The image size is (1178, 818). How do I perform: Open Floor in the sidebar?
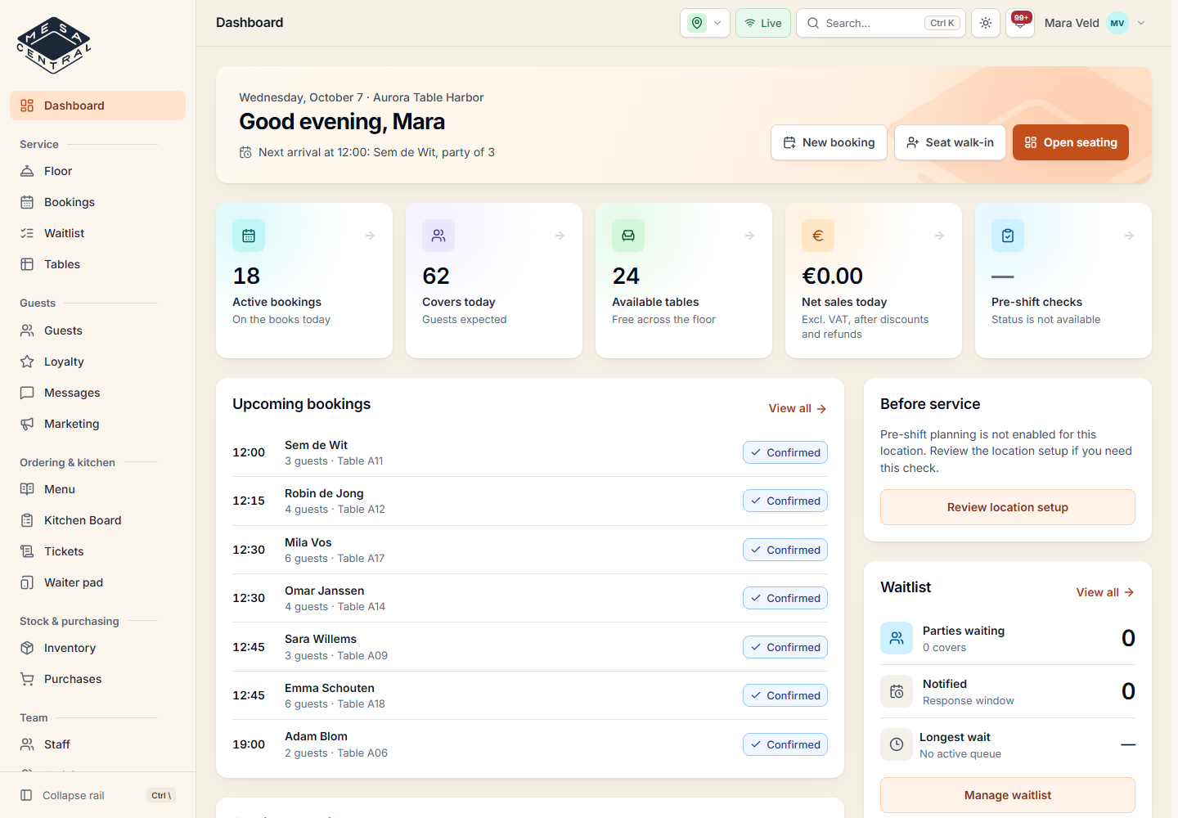97,171
